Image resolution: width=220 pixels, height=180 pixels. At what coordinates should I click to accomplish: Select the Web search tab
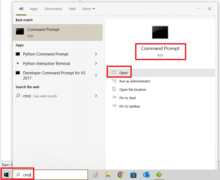pos(72,9)
